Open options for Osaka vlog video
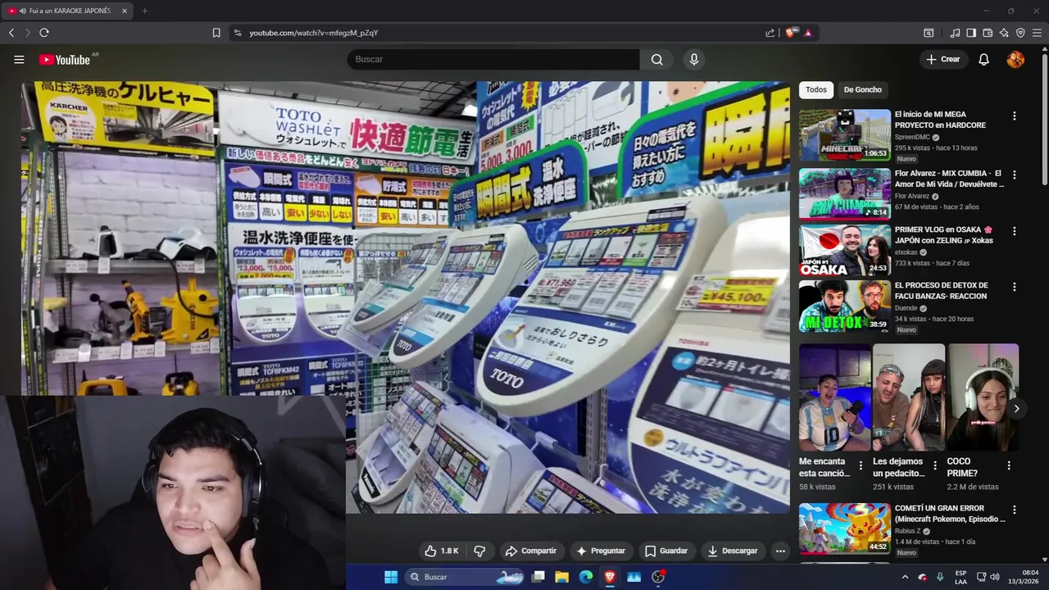 pos(1014,232)
